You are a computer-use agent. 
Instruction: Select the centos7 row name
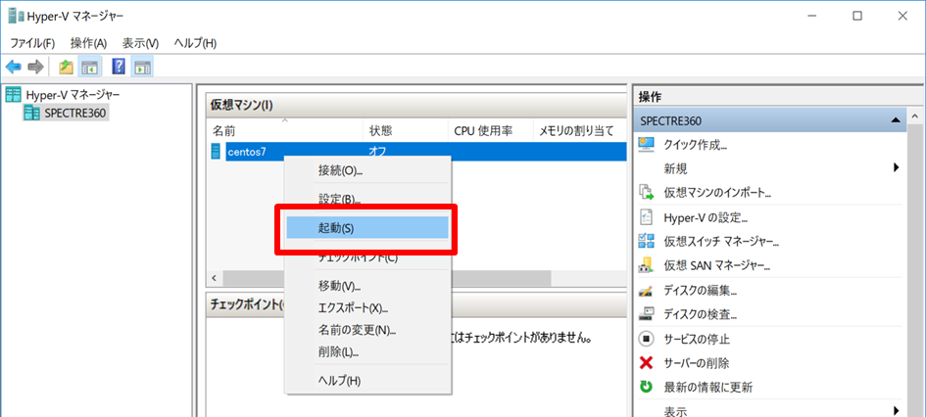(247, 152)
